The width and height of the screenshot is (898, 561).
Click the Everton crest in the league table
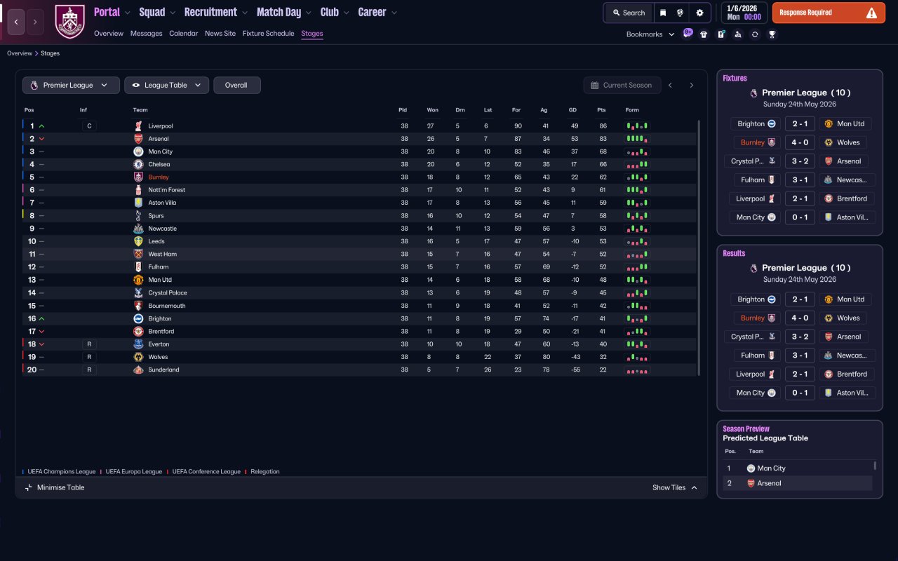138,344
